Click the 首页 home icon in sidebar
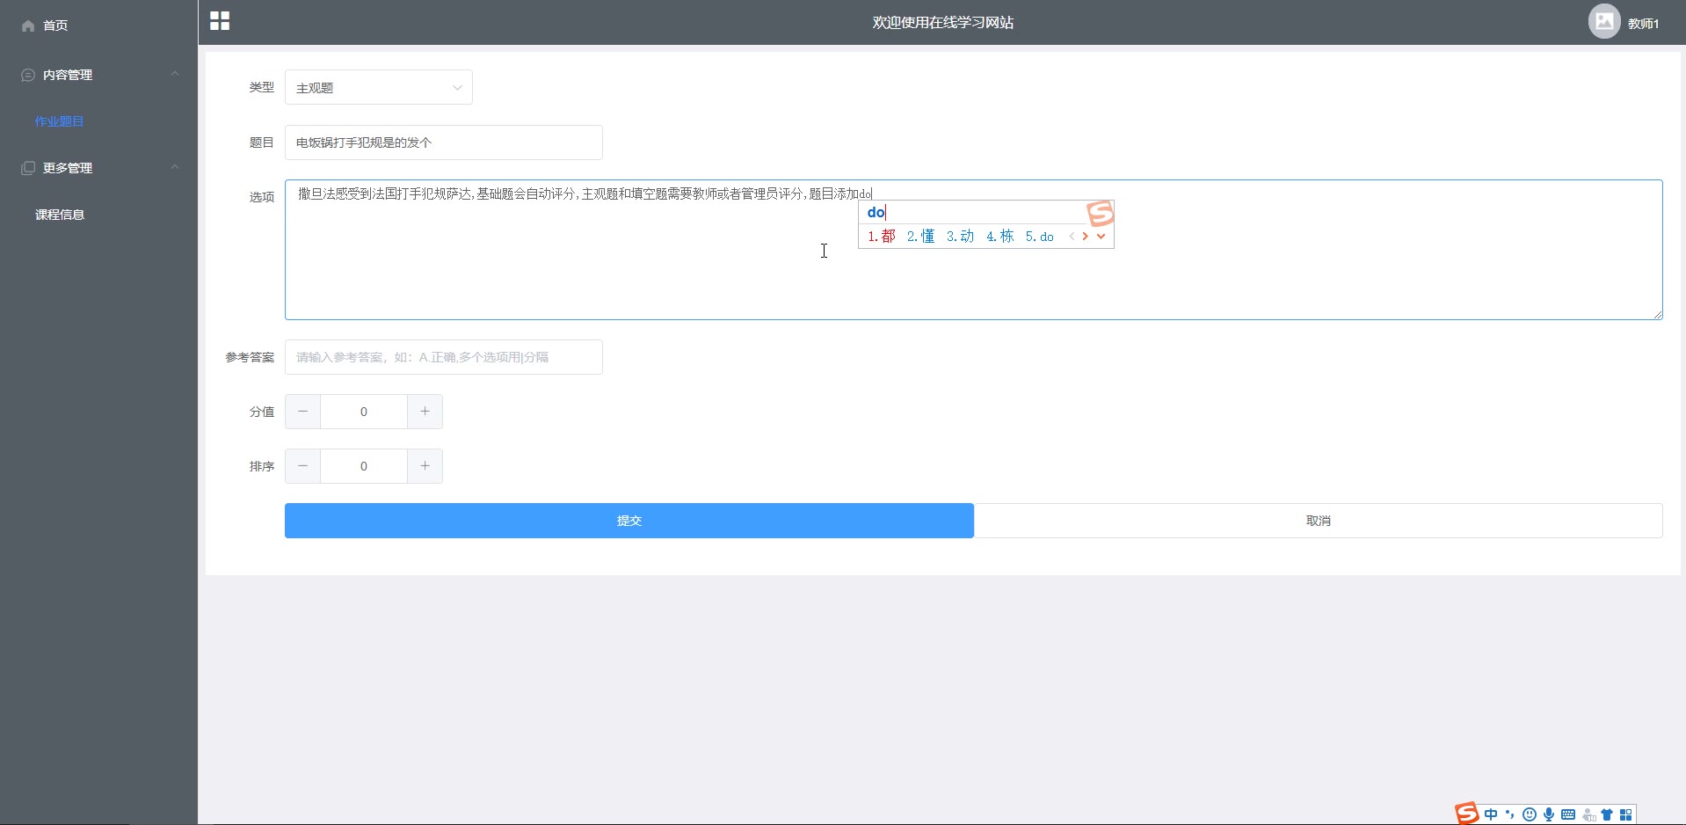The image size is (1686, 825). tap(28, 26)
